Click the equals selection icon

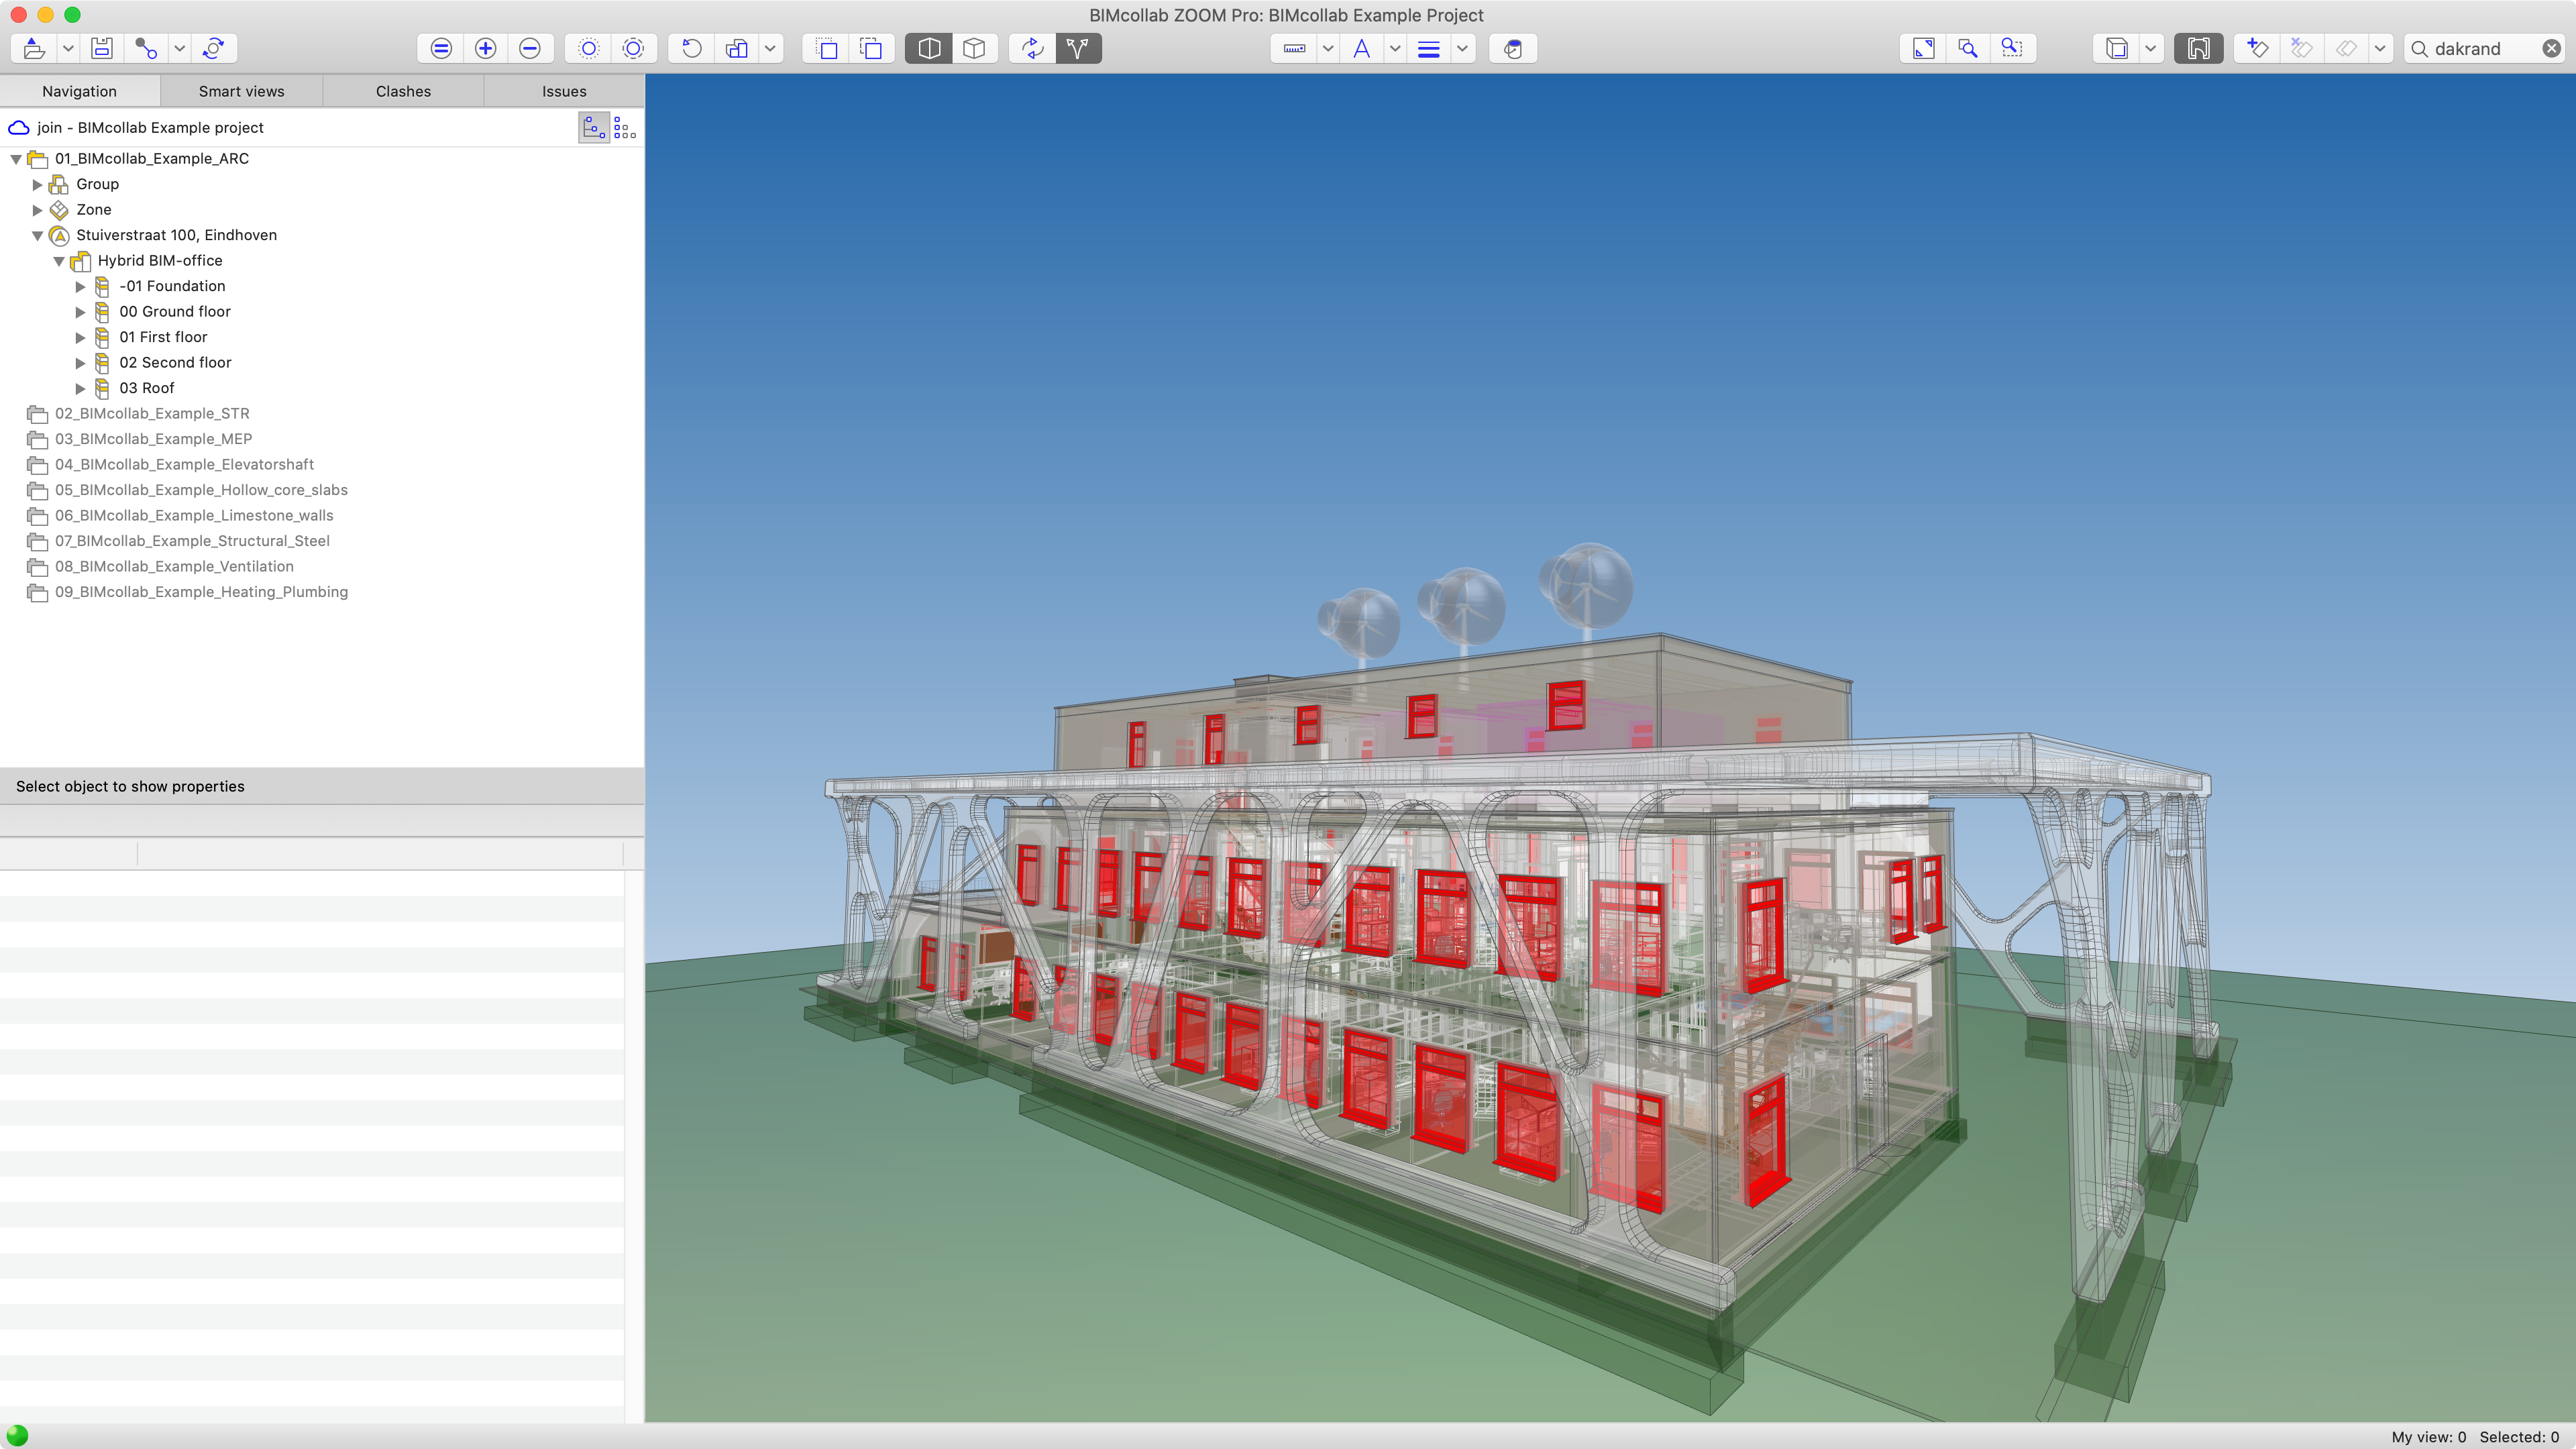pos(441,48)
